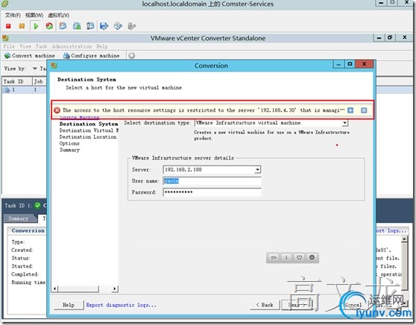Click the heart icon in the floating toolbar

pos(299,257)
